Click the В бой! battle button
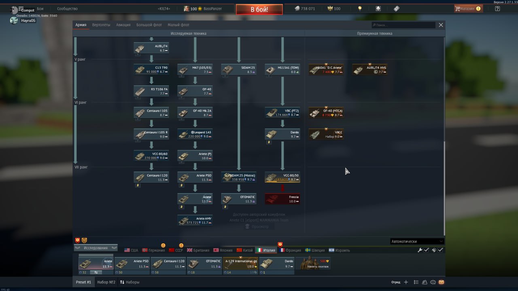Image resolution: width=518 pixels, height=291 pixels. coord(259,9)
